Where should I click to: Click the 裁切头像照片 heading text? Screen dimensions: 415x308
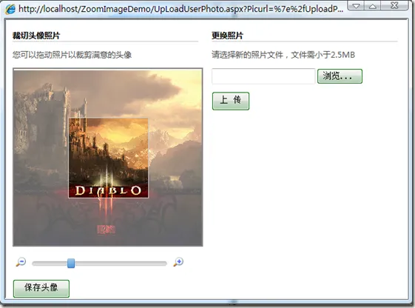pyautogui.click(x=36, y=36)
